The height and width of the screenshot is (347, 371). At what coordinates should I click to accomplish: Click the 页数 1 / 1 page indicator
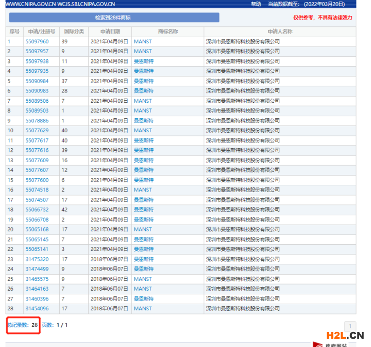click(55, 325)
